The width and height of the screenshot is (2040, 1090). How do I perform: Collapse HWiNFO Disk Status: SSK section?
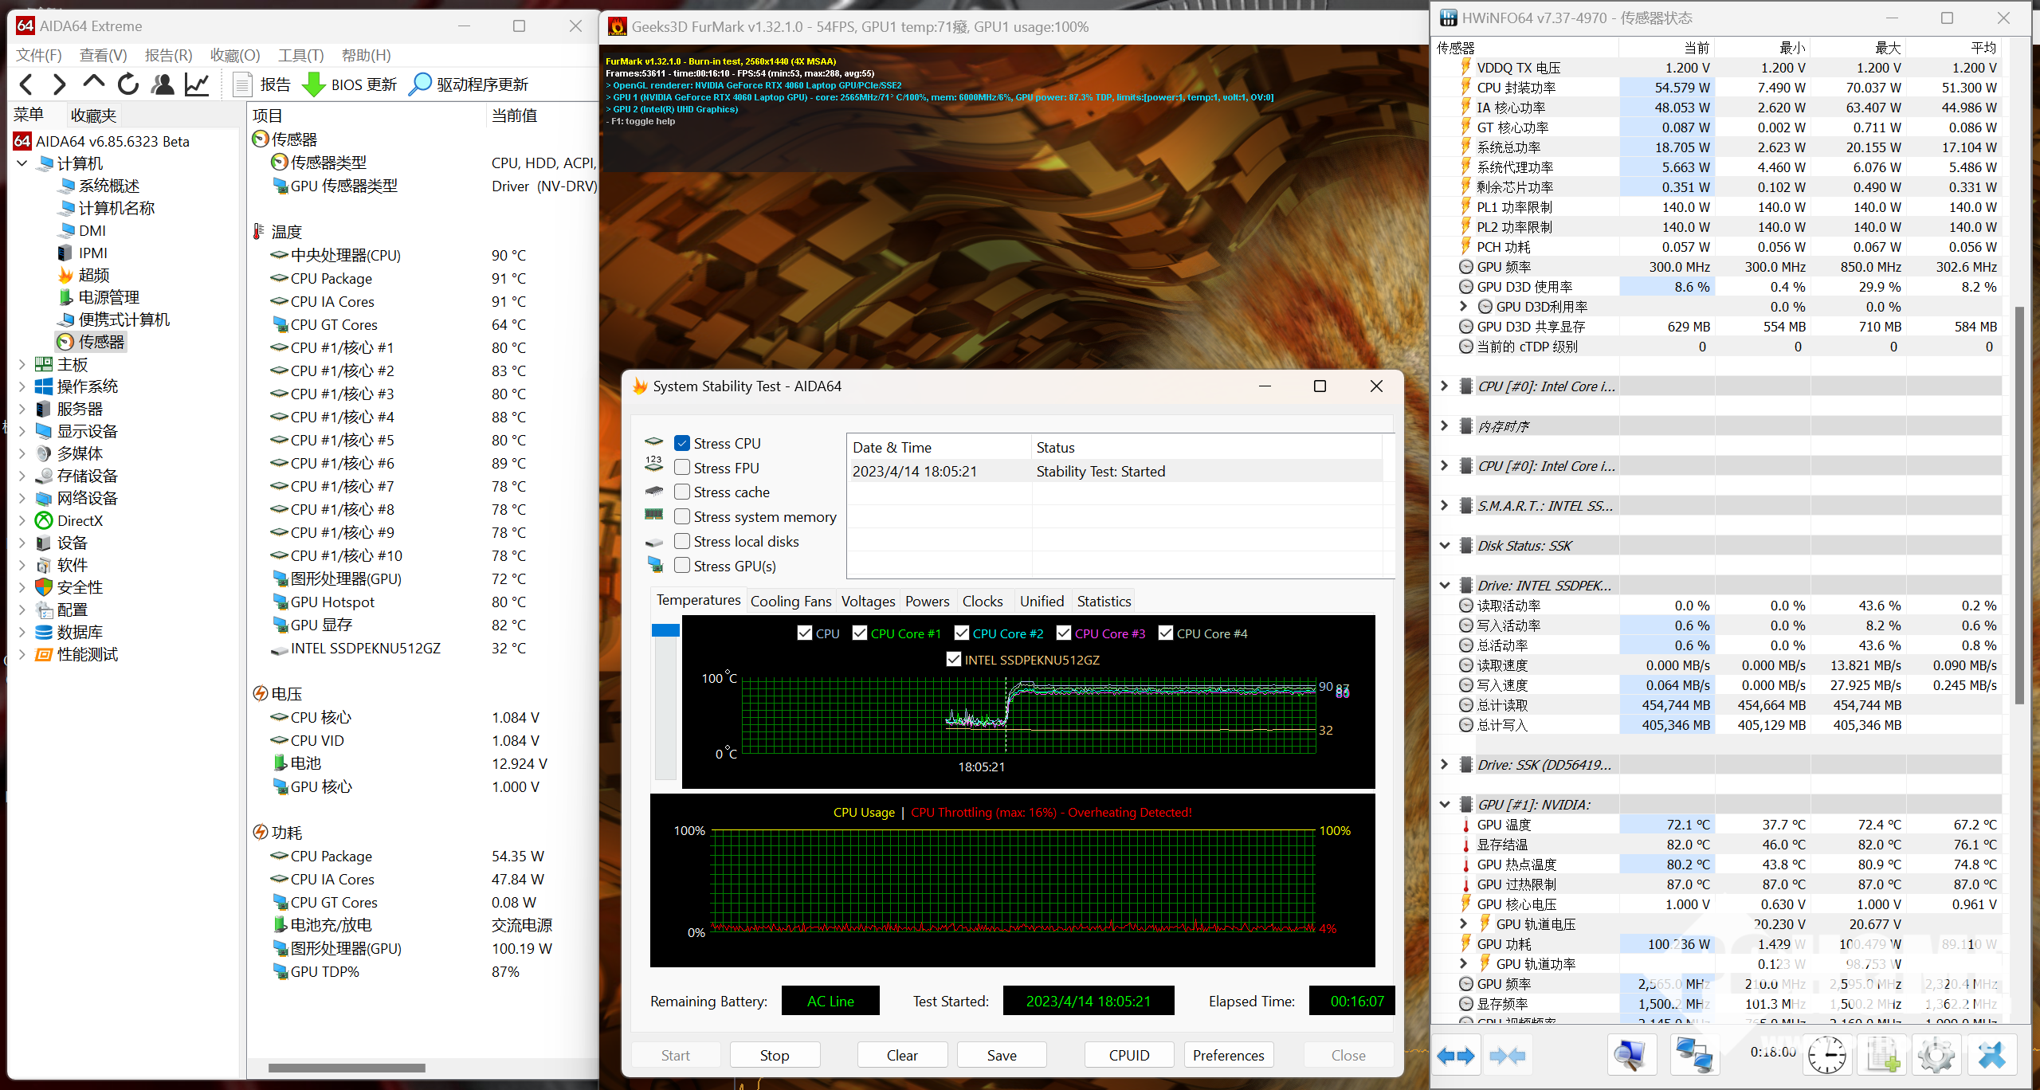coord(1445,545)
